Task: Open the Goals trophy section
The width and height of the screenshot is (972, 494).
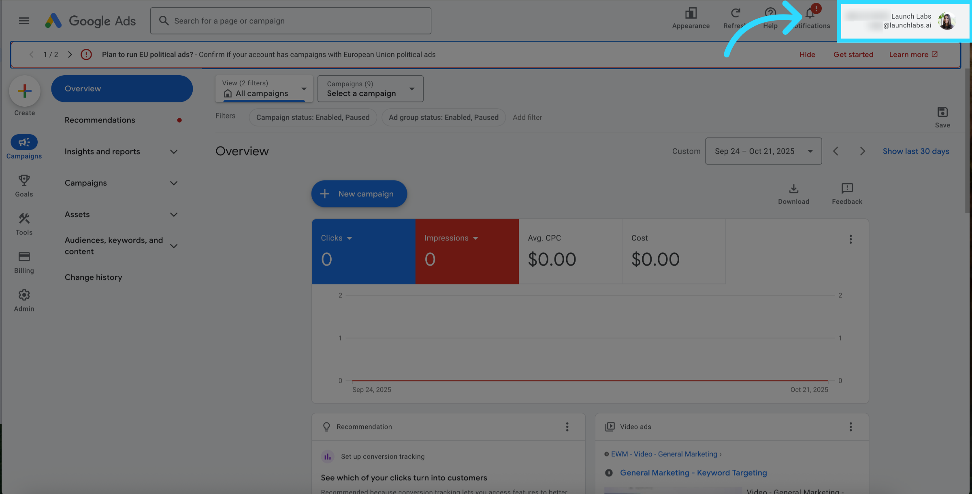Action: (x=24, y=186)
